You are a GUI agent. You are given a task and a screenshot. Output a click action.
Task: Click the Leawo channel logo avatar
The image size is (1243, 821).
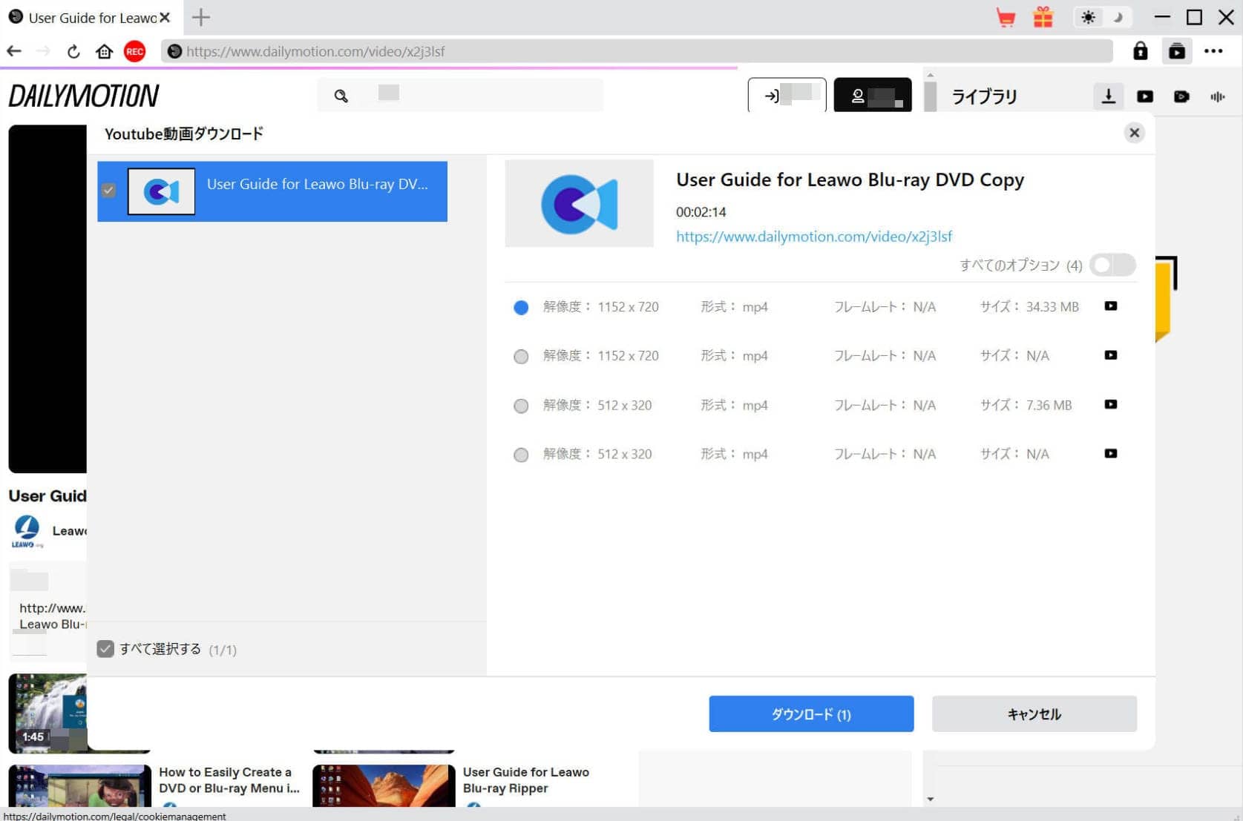coord(27,531)
